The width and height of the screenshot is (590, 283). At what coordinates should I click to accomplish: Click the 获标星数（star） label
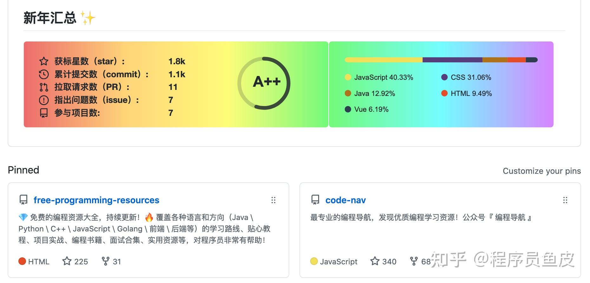point(89,61)
